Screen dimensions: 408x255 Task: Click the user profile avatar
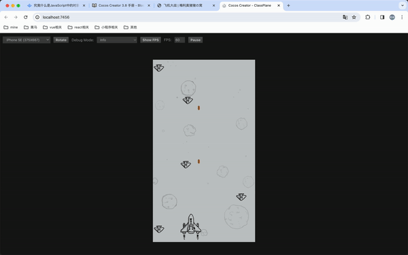coord(392,17)
